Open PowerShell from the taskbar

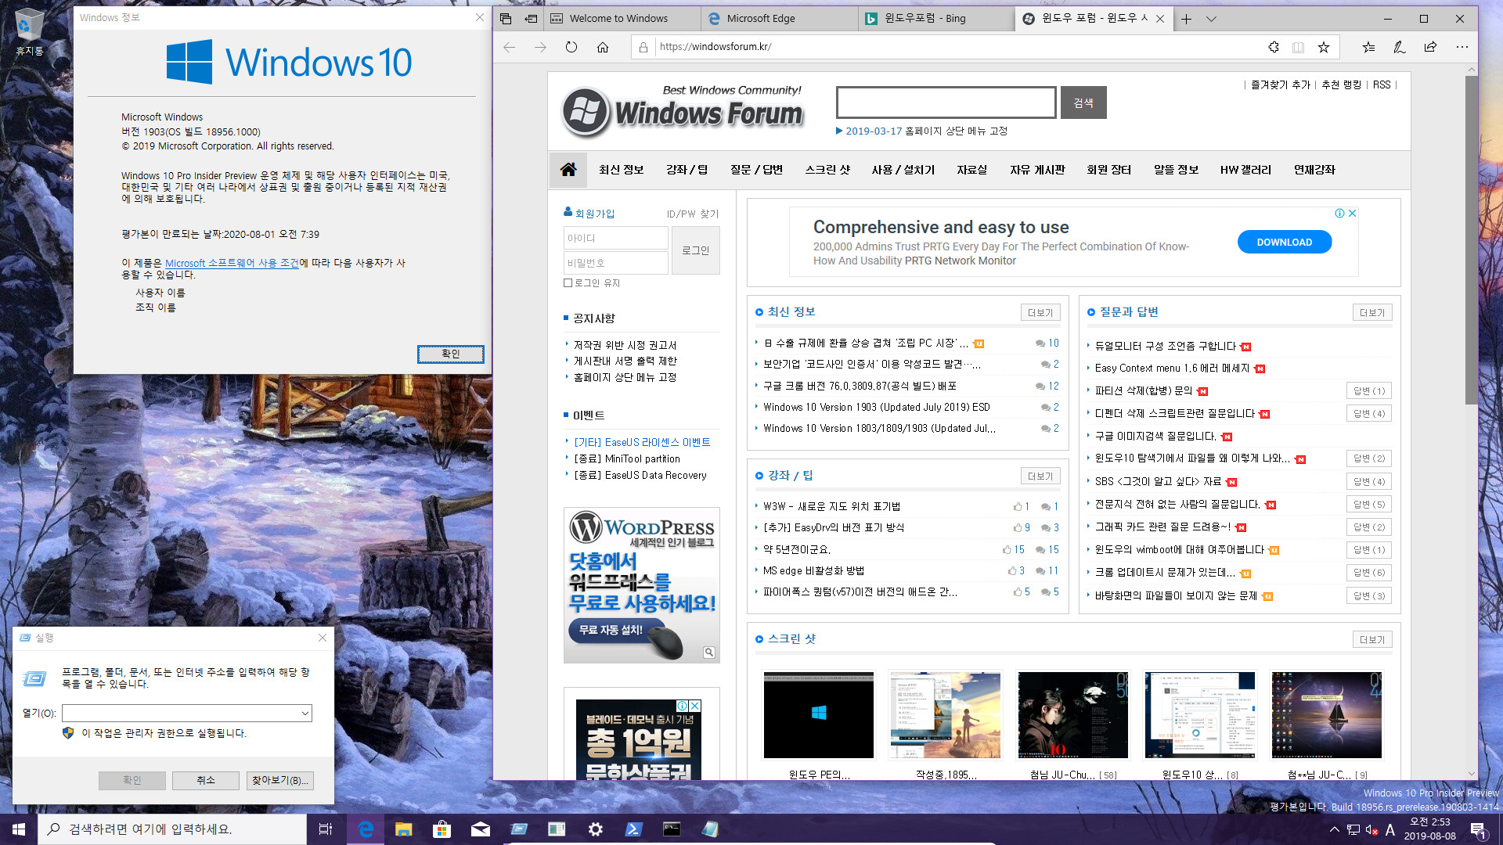coord(633,829)
